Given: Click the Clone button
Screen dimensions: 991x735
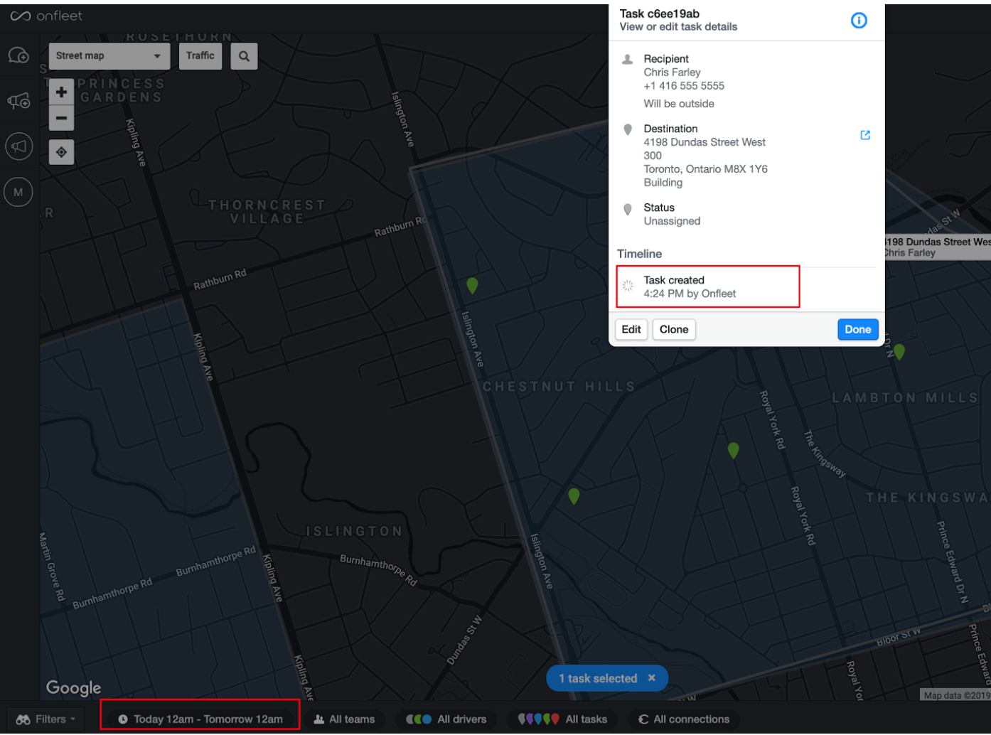Looking at the screenshot, I should [x=674, y=330].
